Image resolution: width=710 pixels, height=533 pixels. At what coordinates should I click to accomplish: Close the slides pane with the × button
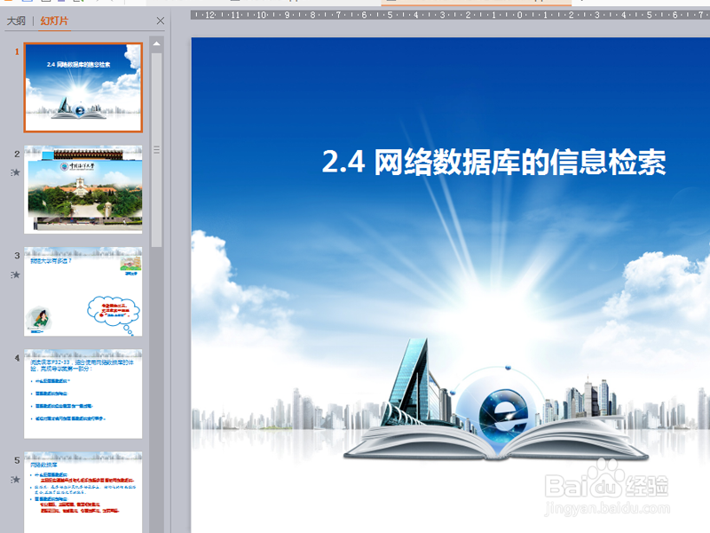coord(159,21)
